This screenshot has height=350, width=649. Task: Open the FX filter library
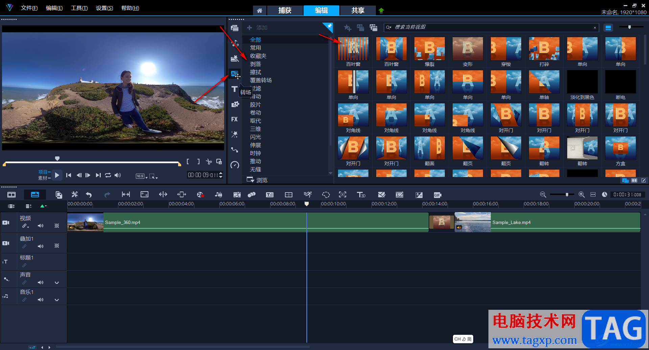click(x=234, y=119)
